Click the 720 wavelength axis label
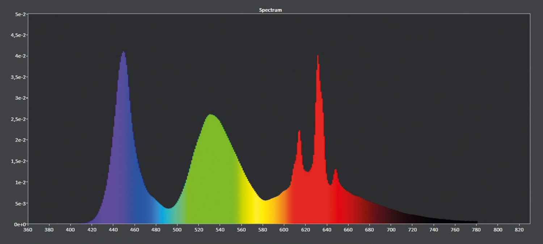Viewport: 543px width, 244px height. click(412, 230)
